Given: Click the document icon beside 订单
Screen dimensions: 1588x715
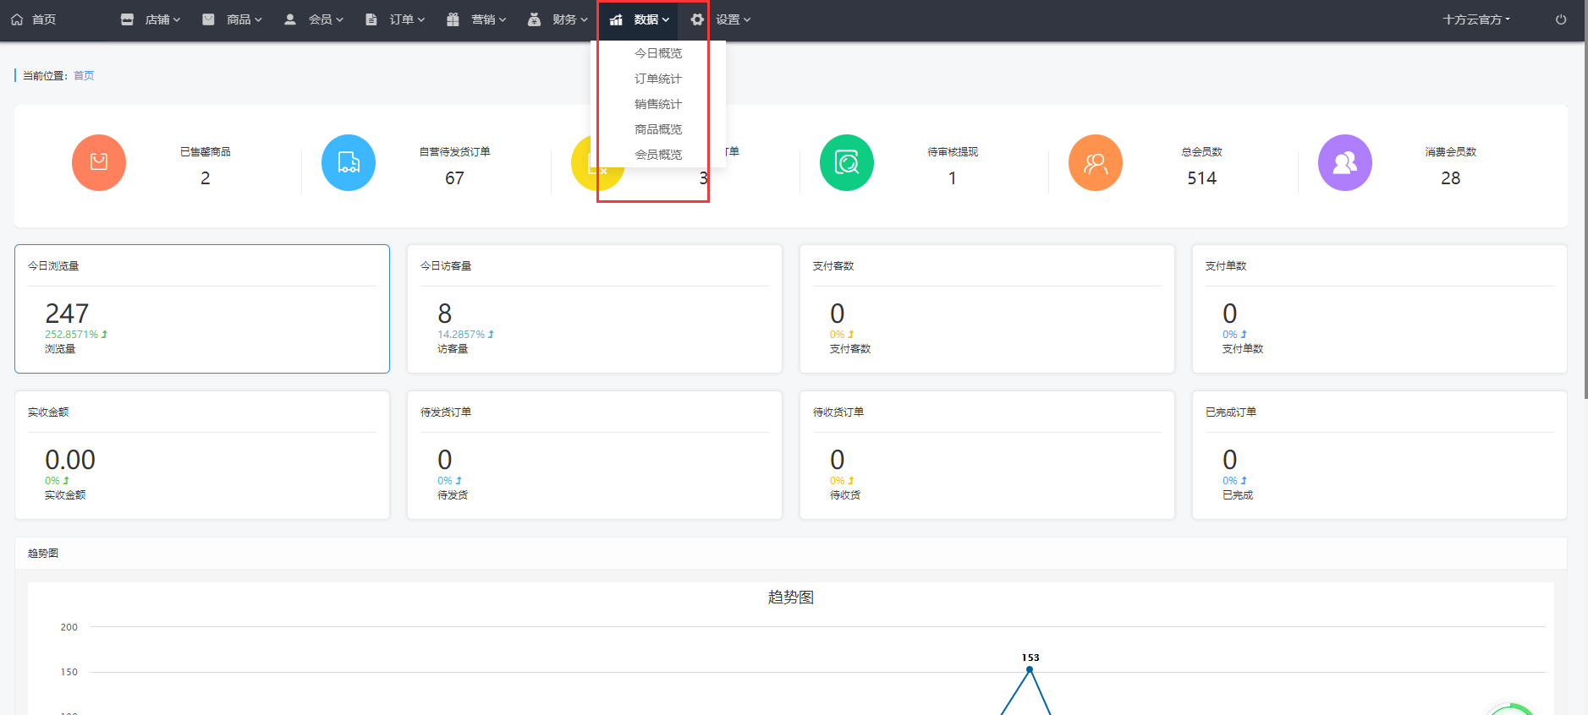Looking at the screenshot, I should point(371,19).
